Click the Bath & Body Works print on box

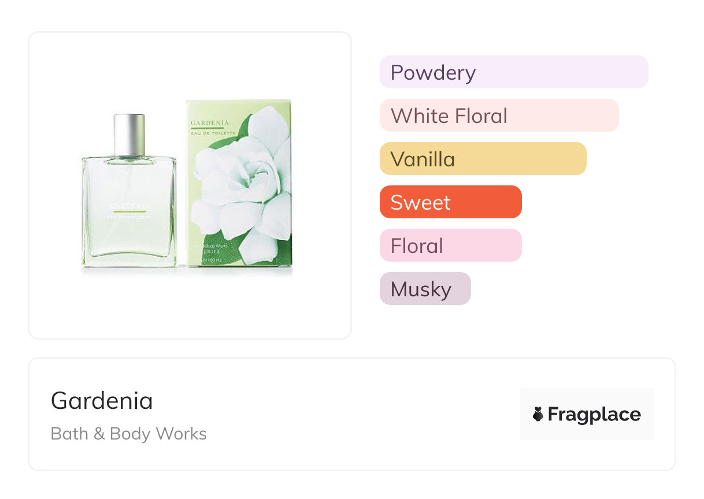point(212,247)
